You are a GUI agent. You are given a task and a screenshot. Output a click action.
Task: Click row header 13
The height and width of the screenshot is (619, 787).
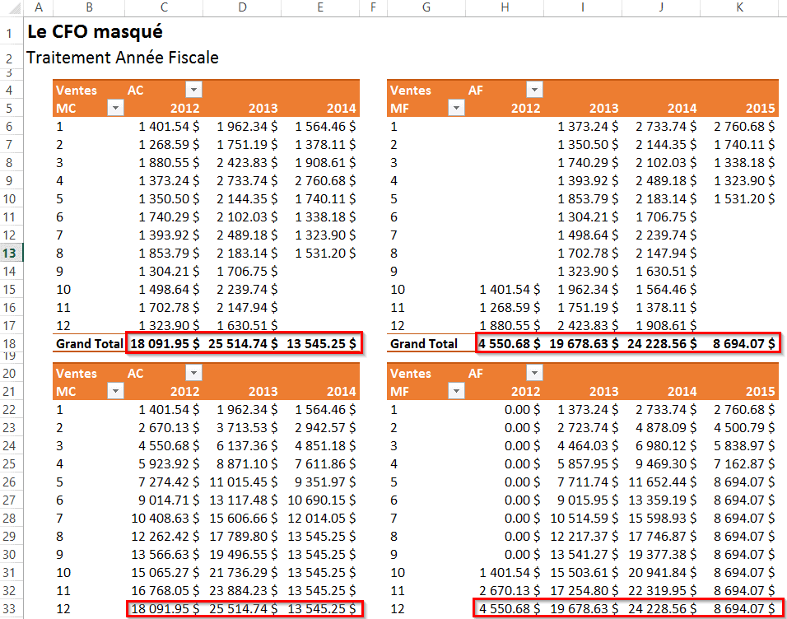tap(12, 252)
